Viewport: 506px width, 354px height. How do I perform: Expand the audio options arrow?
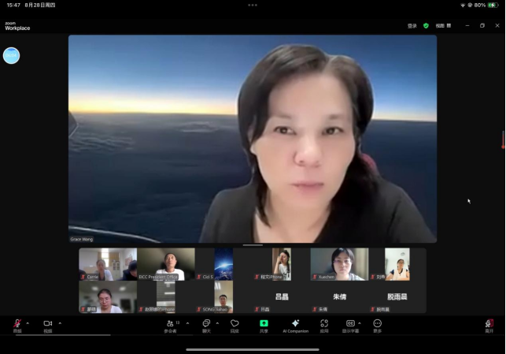click(28, 323)
